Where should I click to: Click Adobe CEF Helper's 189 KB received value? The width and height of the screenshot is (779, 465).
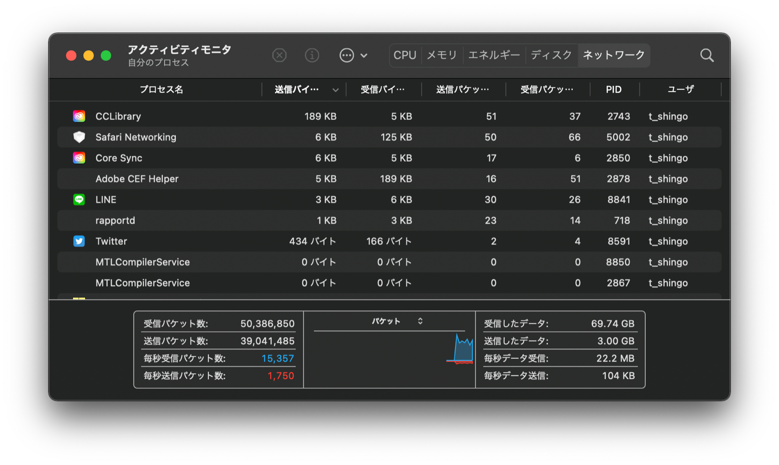click(396, 179)
